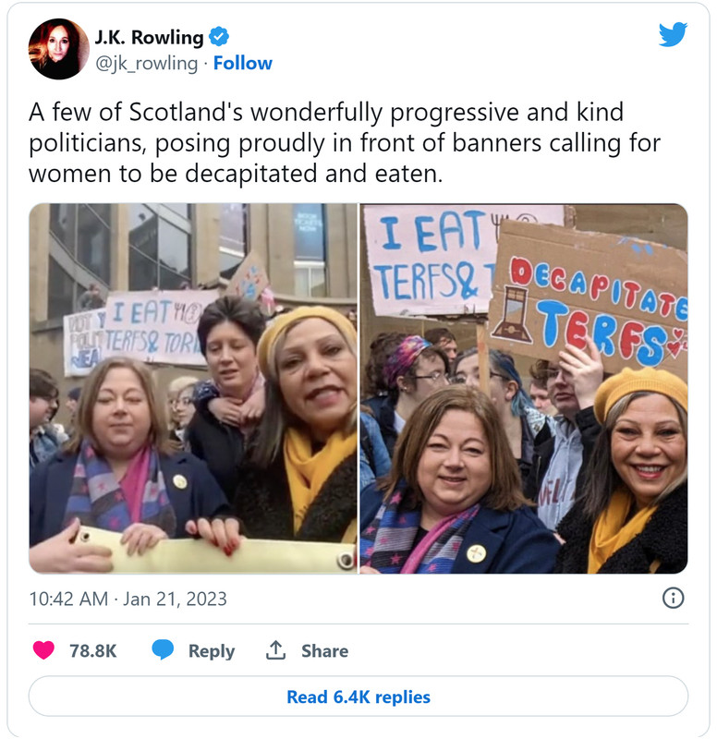The image size is (717, 739).
Task: Open the Twitter bird logo link
Action: click(x=673, y=34)
